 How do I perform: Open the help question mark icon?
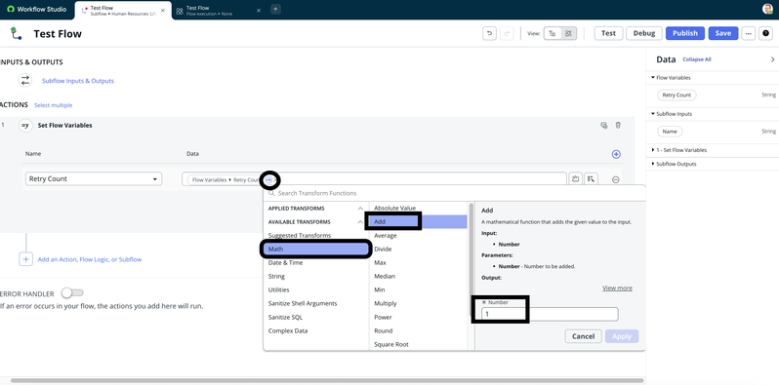coord(765,33)
